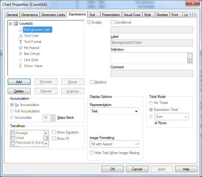Screen dimensions: 202x177
Task: Switch to the General tab
Action: [12, 15]
